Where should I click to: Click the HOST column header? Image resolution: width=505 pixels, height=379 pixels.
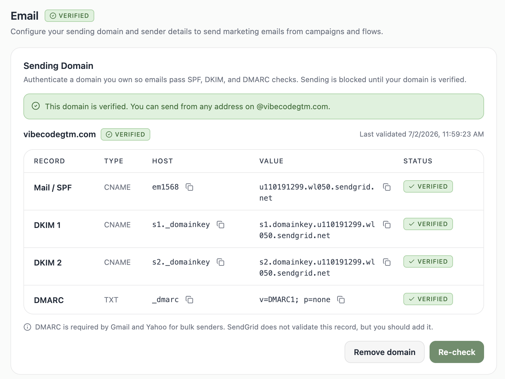point(163,161)
